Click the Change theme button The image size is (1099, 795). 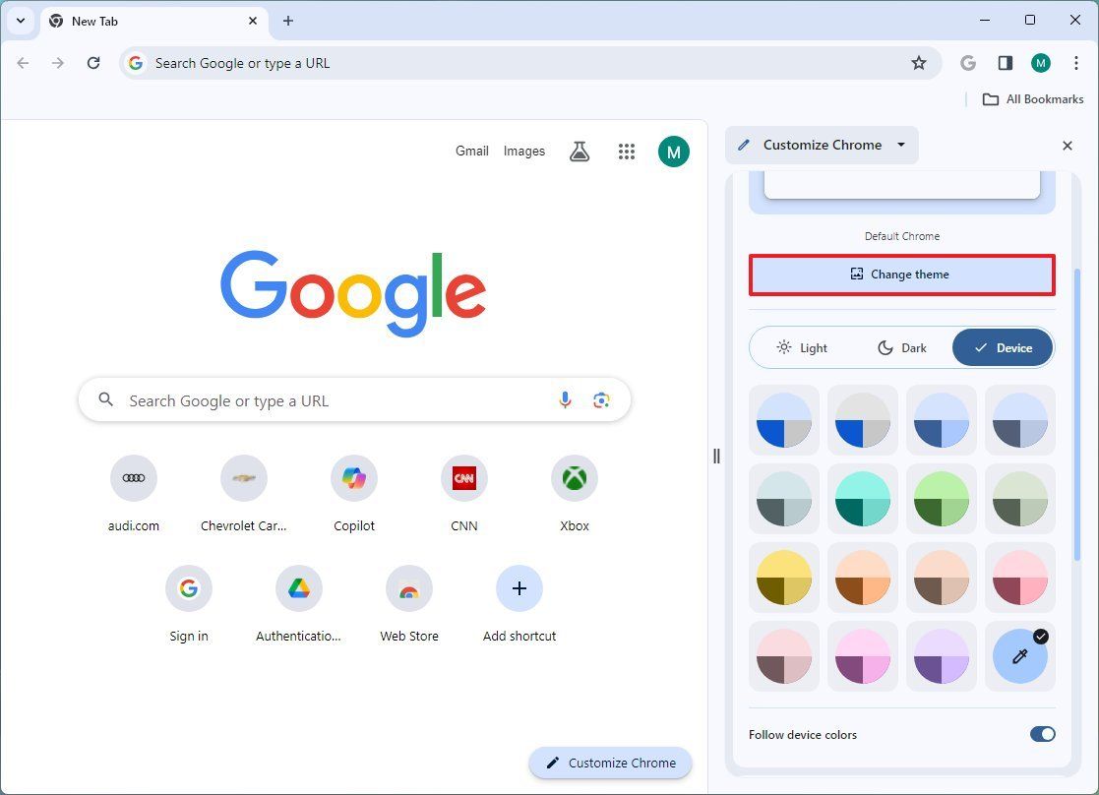[x=900, y=275]
